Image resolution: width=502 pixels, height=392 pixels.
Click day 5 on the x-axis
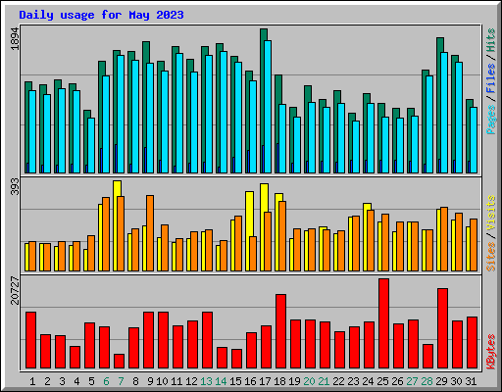(x=91, y=381)
